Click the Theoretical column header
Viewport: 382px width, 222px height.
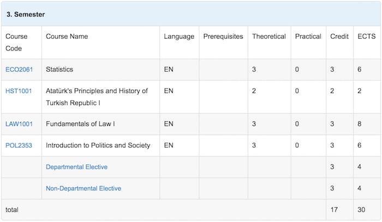point(269,36)
